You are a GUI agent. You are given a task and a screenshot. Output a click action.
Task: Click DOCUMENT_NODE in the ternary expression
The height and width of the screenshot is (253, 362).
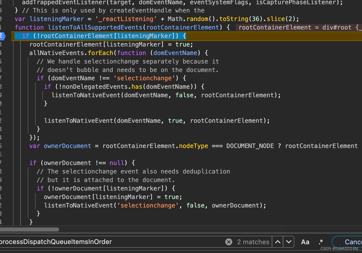click(250, 146)
